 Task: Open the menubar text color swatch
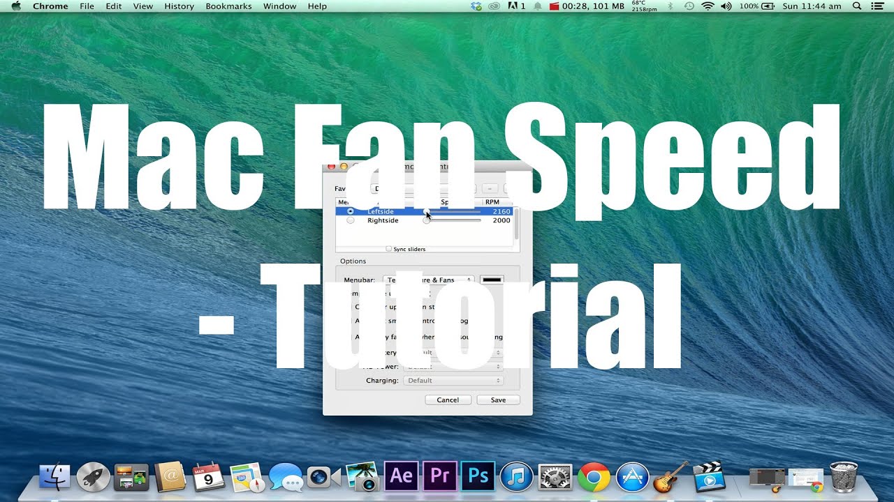[x=492, y=280]
